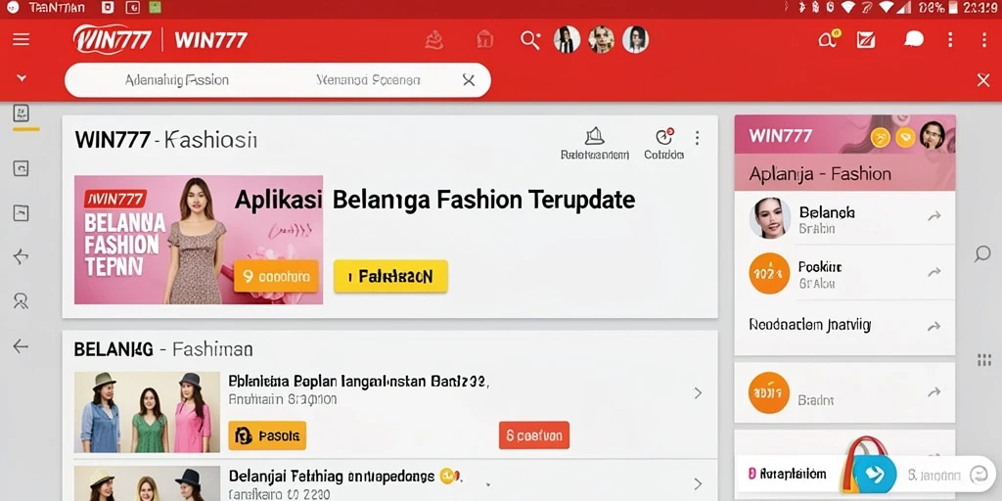Click the blue round arrow button at bottom
1002x501 pixels.
point(875,475)
